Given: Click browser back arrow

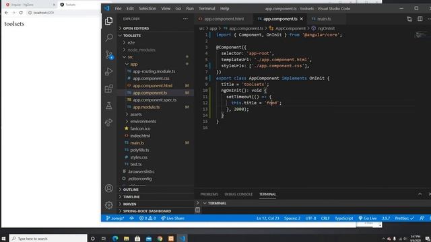Looking at the screenshot, I should pyautogui.click(x=6, y=13).
